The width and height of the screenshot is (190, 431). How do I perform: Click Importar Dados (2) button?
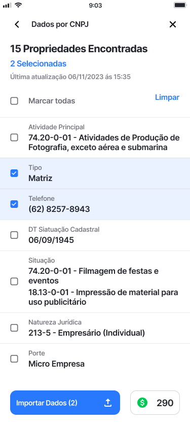pos(65,403)
